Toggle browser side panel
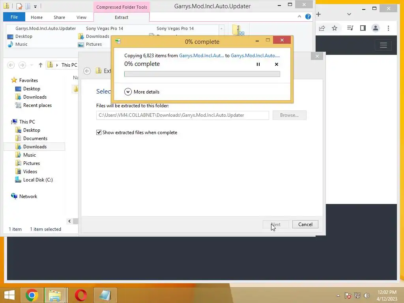The width and height of the screenshot is (404, 303). (x=363, y=28)
